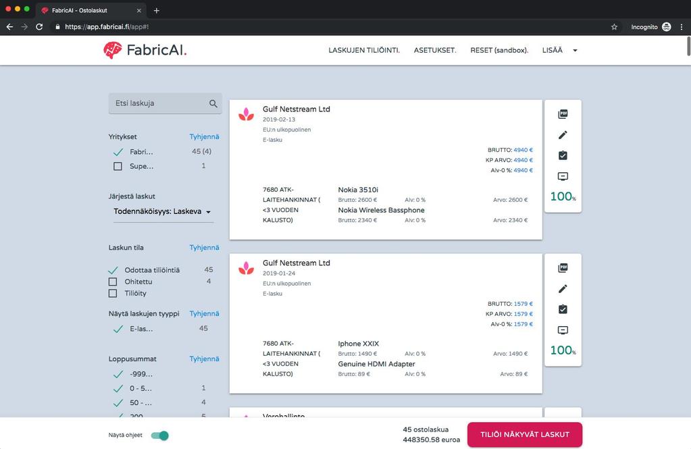Click the search magnifier icon
Image resolution: width=691 pixels, height=449 pixels.
[x=213, y=103]
